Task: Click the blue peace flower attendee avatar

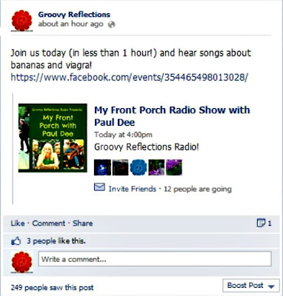Action: [139, 167]
